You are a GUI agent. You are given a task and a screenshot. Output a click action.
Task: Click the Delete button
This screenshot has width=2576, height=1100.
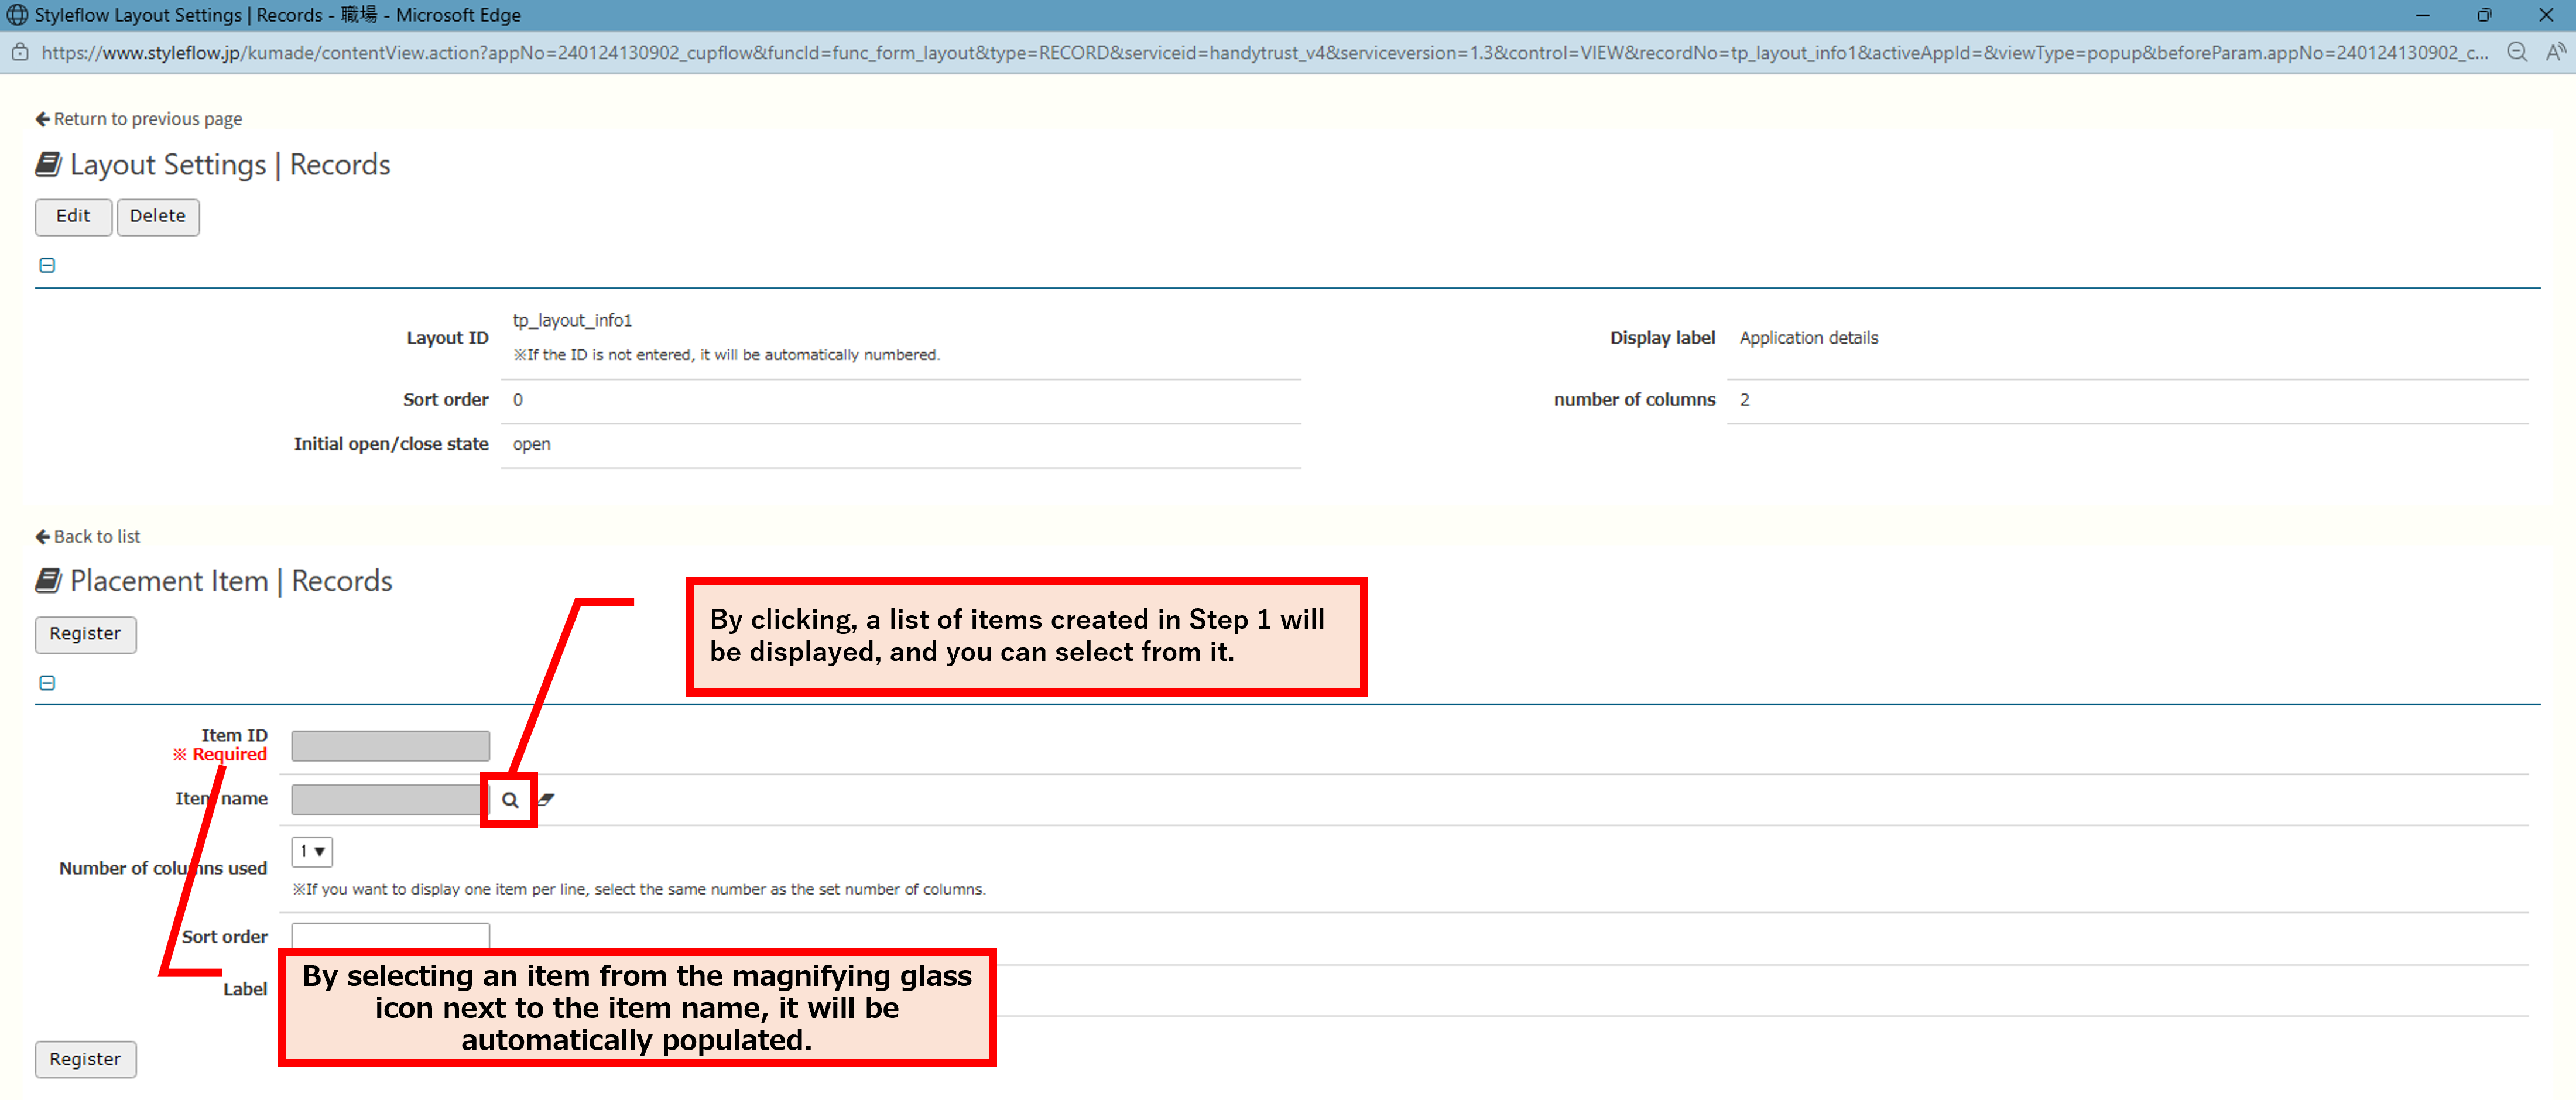[158, 217]
